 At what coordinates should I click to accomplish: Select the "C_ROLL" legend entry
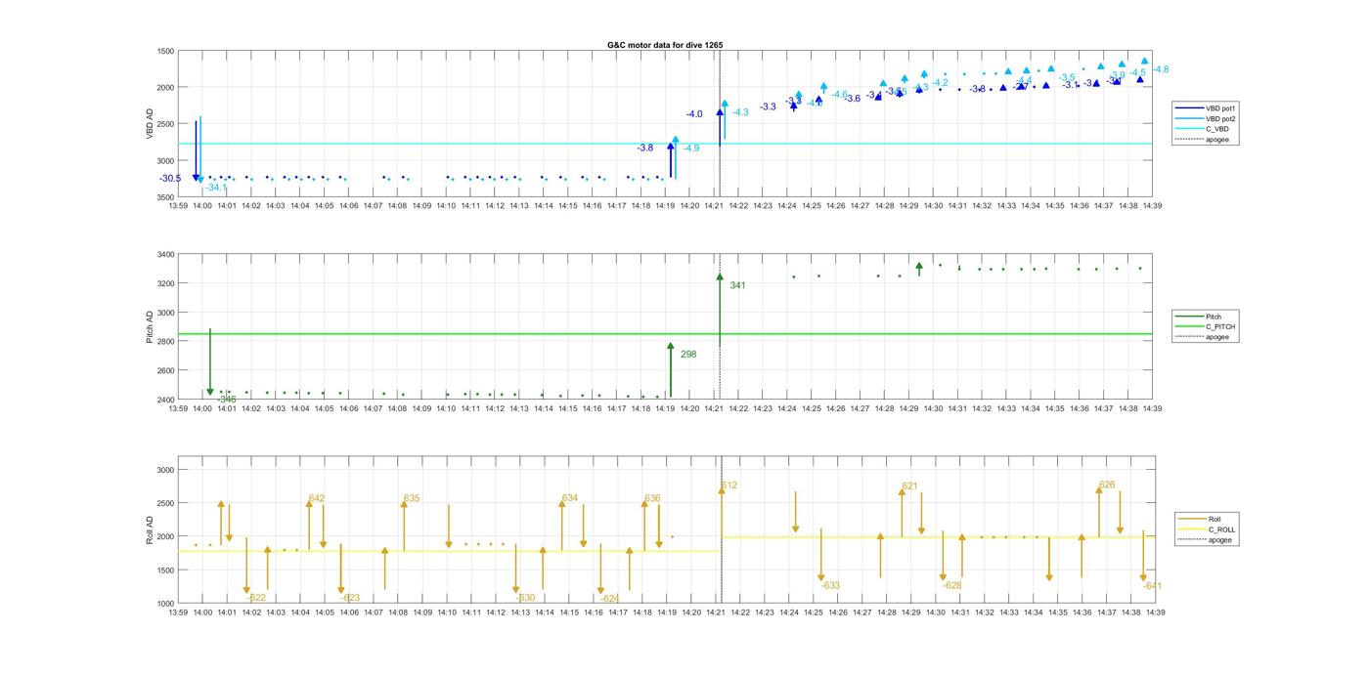(1207, 529)
